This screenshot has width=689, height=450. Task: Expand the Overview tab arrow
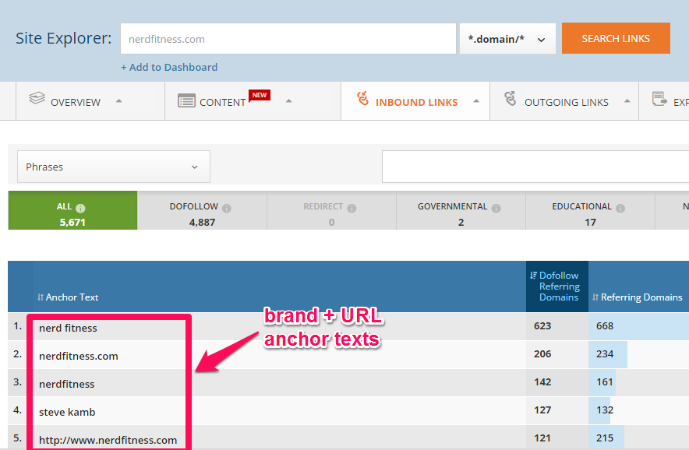(118, 101)
